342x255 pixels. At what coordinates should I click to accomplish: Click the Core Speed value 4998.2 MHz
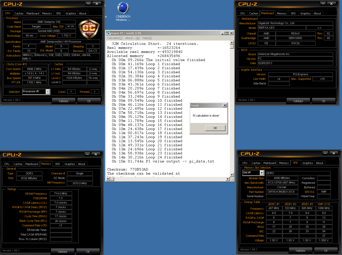point(34,69)
